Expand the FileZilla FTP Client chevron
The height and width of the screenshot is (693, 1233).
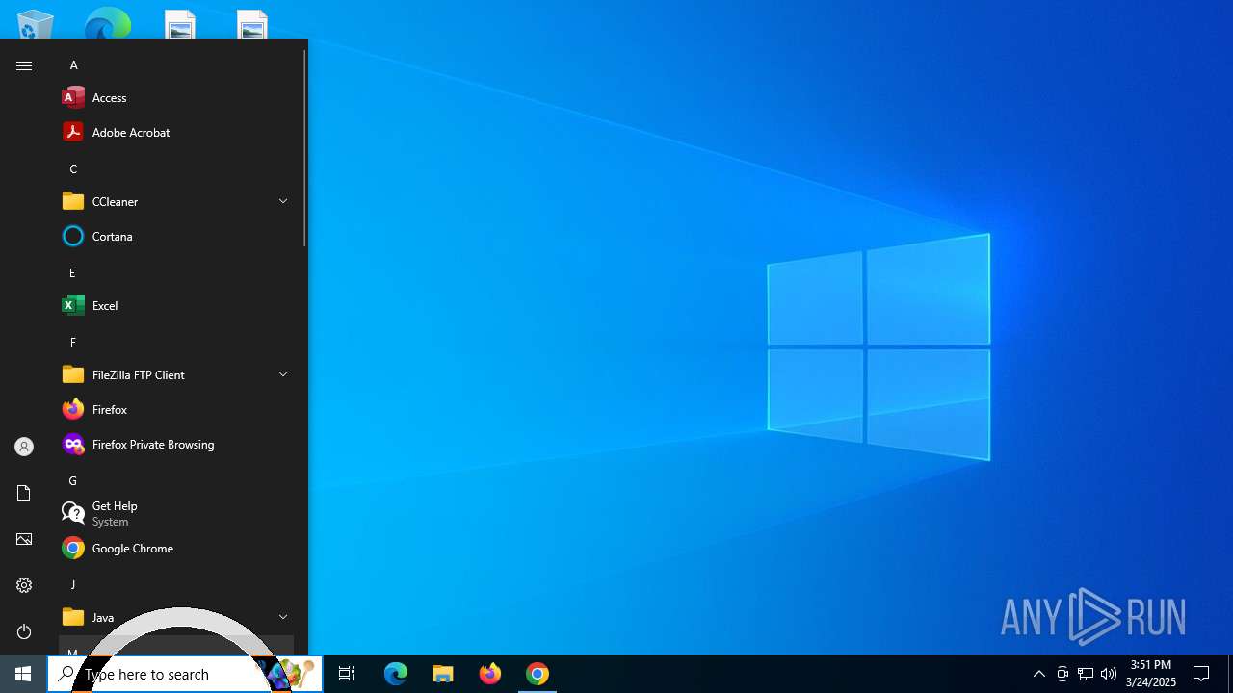[283, 374]
